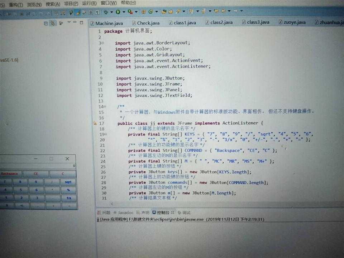Toggle Mark Occurrences highlighter in toolbar
The image size is (344, 258).
coord(78,13)
